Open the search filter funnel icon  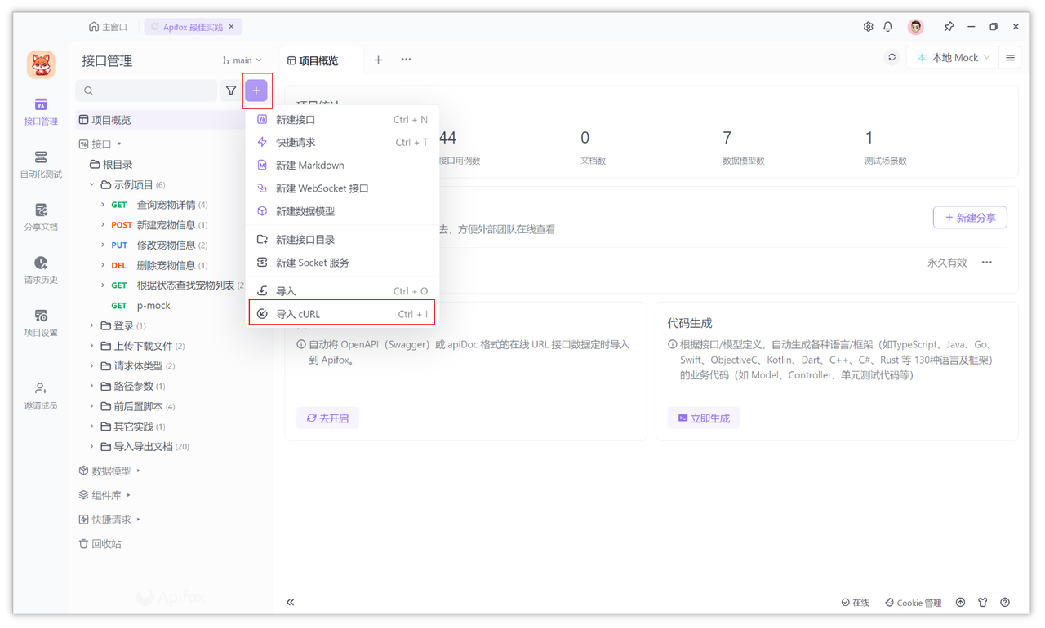click(231, 91)
